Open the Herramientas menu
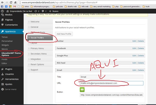This screenshot has width=156, height=105. coord(12,79)
